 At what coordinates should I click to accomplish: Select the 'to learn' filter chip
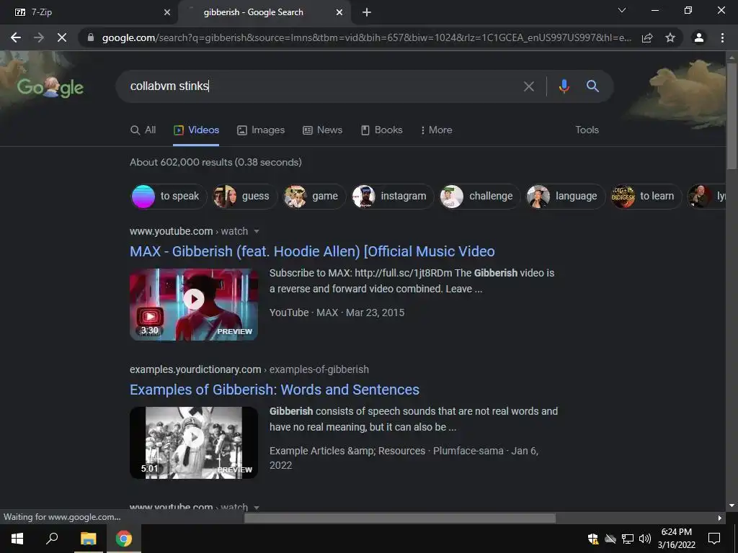tap(645, 196)
